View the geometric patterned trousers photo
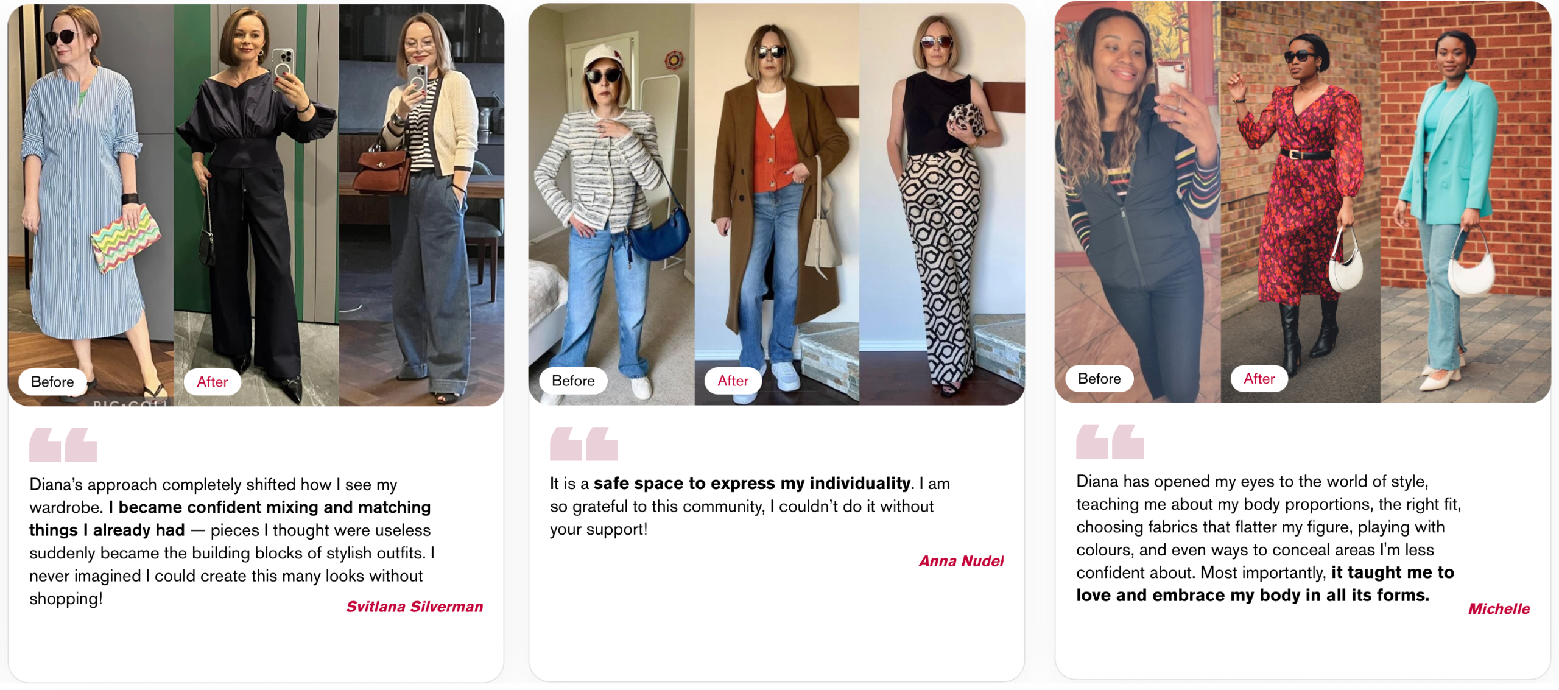Viewport: 1559px width, 690px height. point(942,204)
